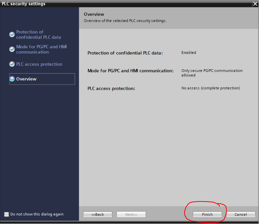
Task: Click the 'Enabled' status value
Action: 189,53
